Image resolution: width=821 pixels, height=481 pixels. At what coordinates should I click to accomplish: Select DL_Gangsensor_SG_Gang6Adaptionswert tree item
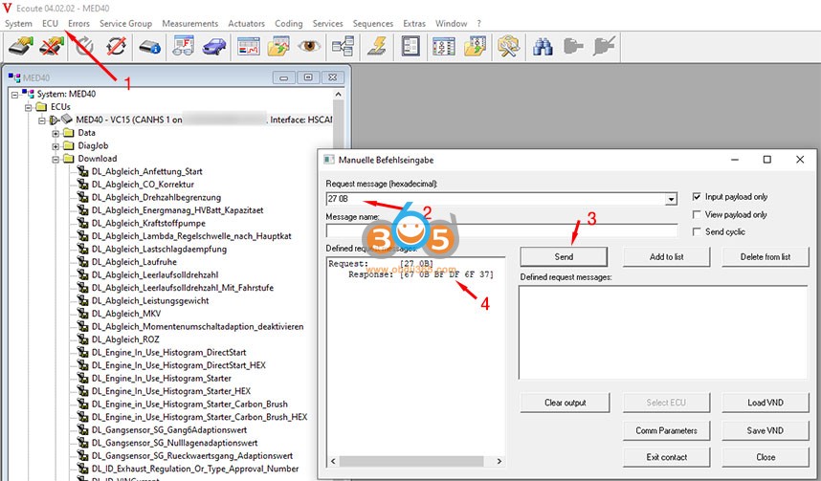click(x=169, y=429)
